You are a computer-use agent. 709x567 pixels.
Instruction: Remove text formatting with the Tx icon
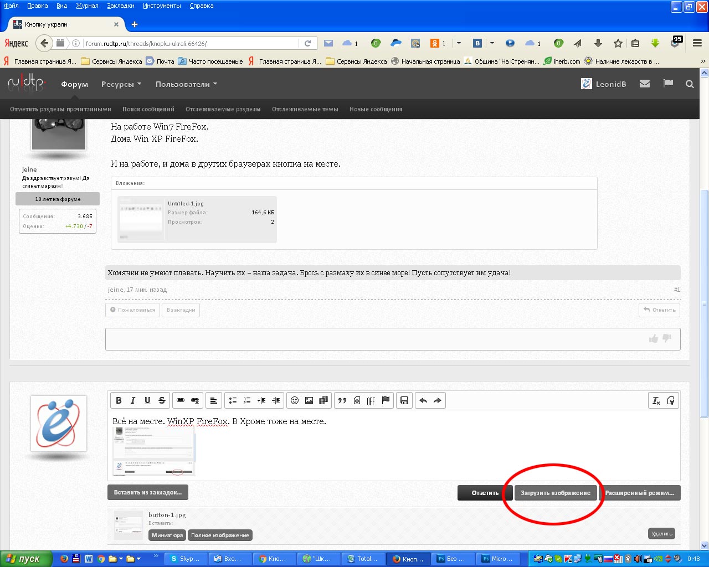click(x=656, y=400)
